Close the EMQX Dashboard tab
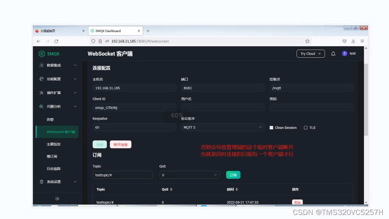Image resolution: width=389 pixels, height=219 pixels. [139, 31]
